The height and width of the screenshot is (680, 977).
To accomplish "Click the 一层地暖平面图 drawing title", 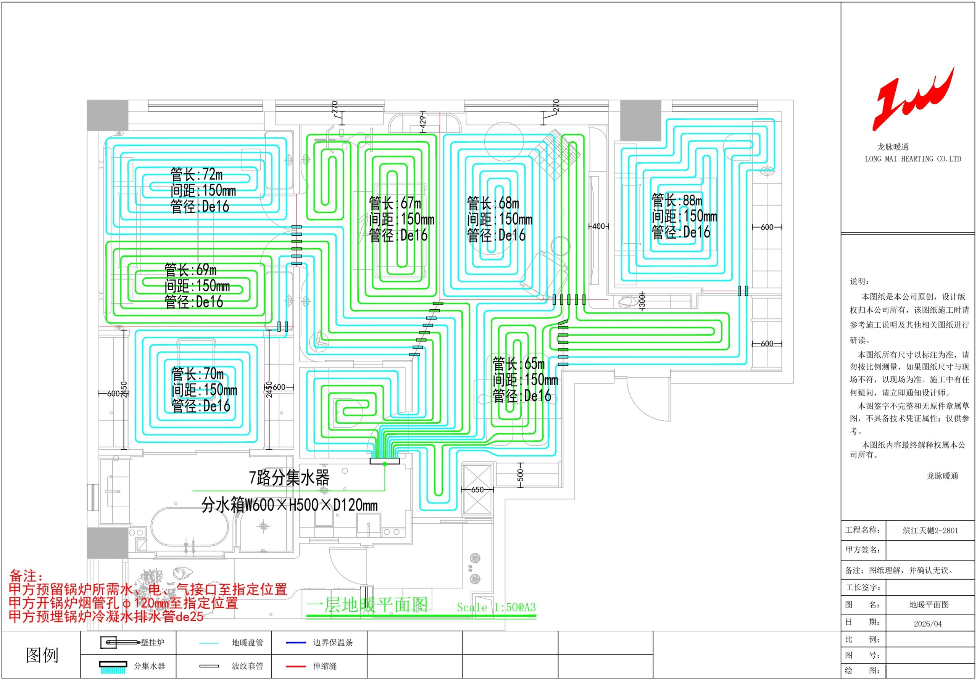I will click(367, 605).
